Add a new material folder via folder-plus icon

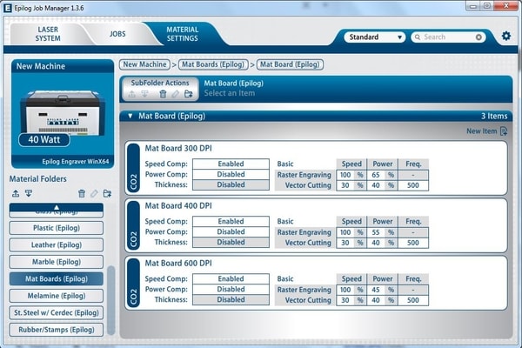pyautogui.click(x=107, y=193)
